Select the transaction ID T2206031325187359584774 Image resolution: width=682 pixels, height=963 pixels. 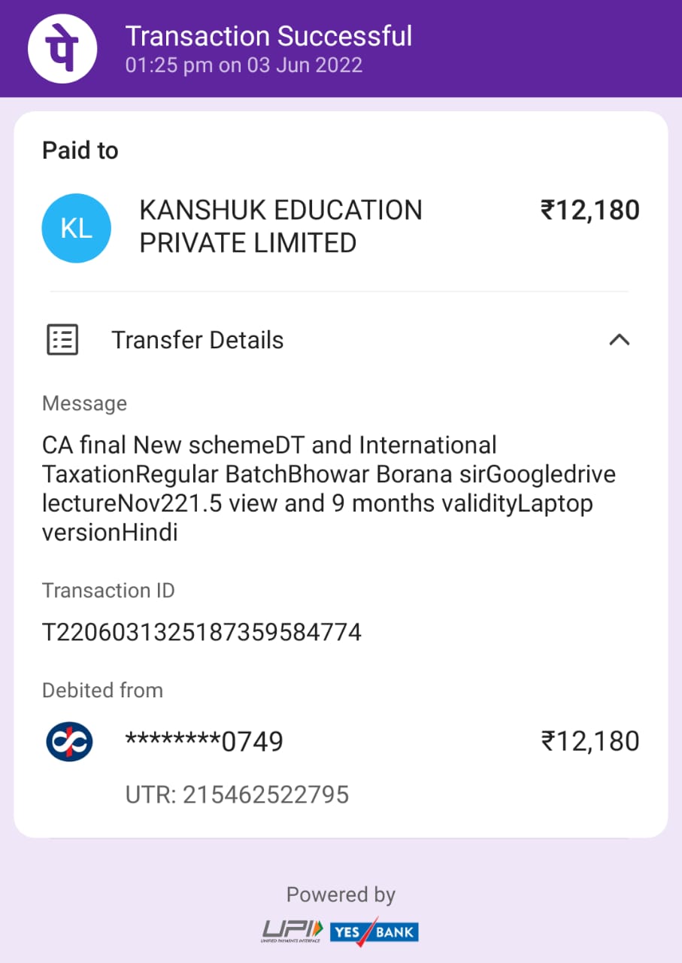(202, 632)
